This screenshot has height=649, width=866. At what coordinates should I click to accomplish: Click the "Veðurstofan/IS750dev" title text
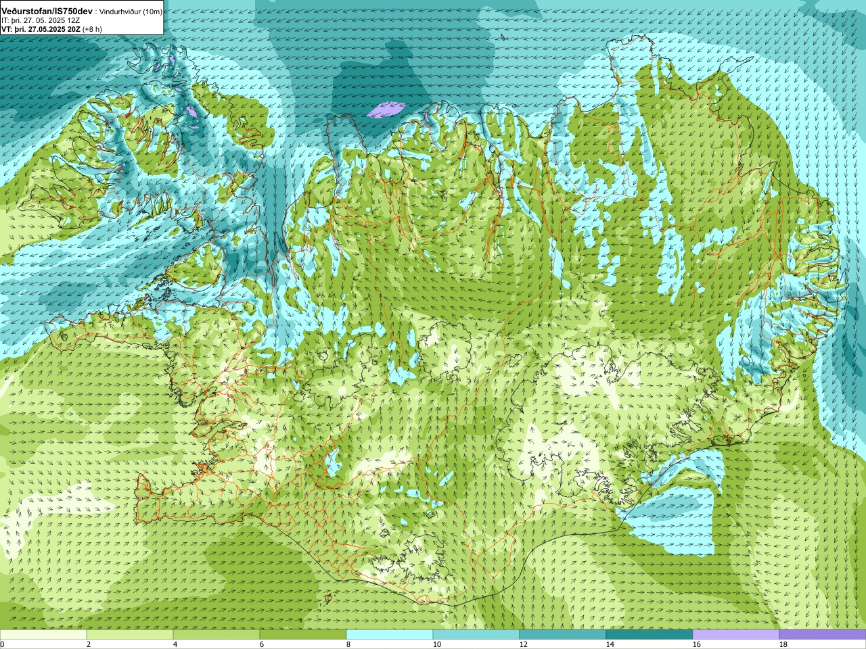(47, 12)
